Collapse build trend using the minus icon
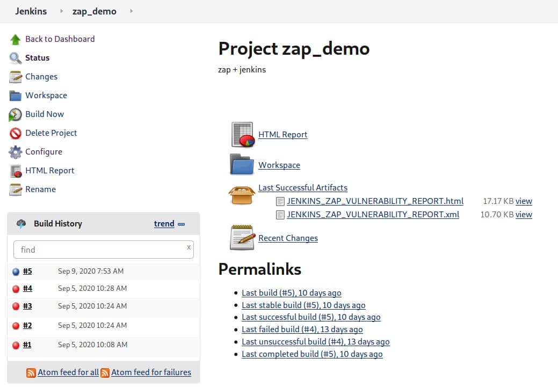Screen dimensions: 558x388 (x=181, y=224)
